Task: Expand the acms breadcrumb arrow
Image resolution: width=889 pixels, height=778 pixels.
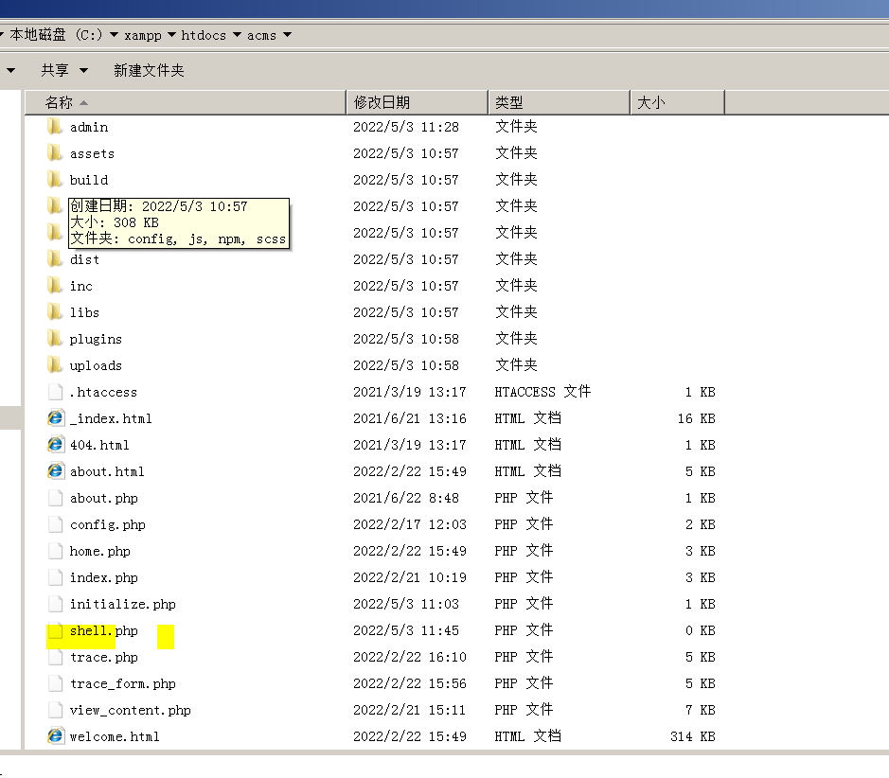Action: (x=288, y=35)
